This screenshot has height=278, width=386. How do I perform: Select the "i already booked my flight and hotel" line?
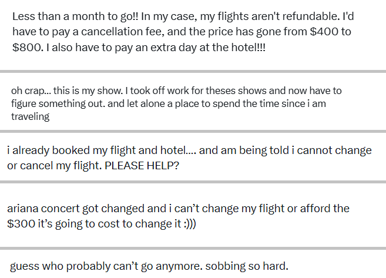[189, 150]
